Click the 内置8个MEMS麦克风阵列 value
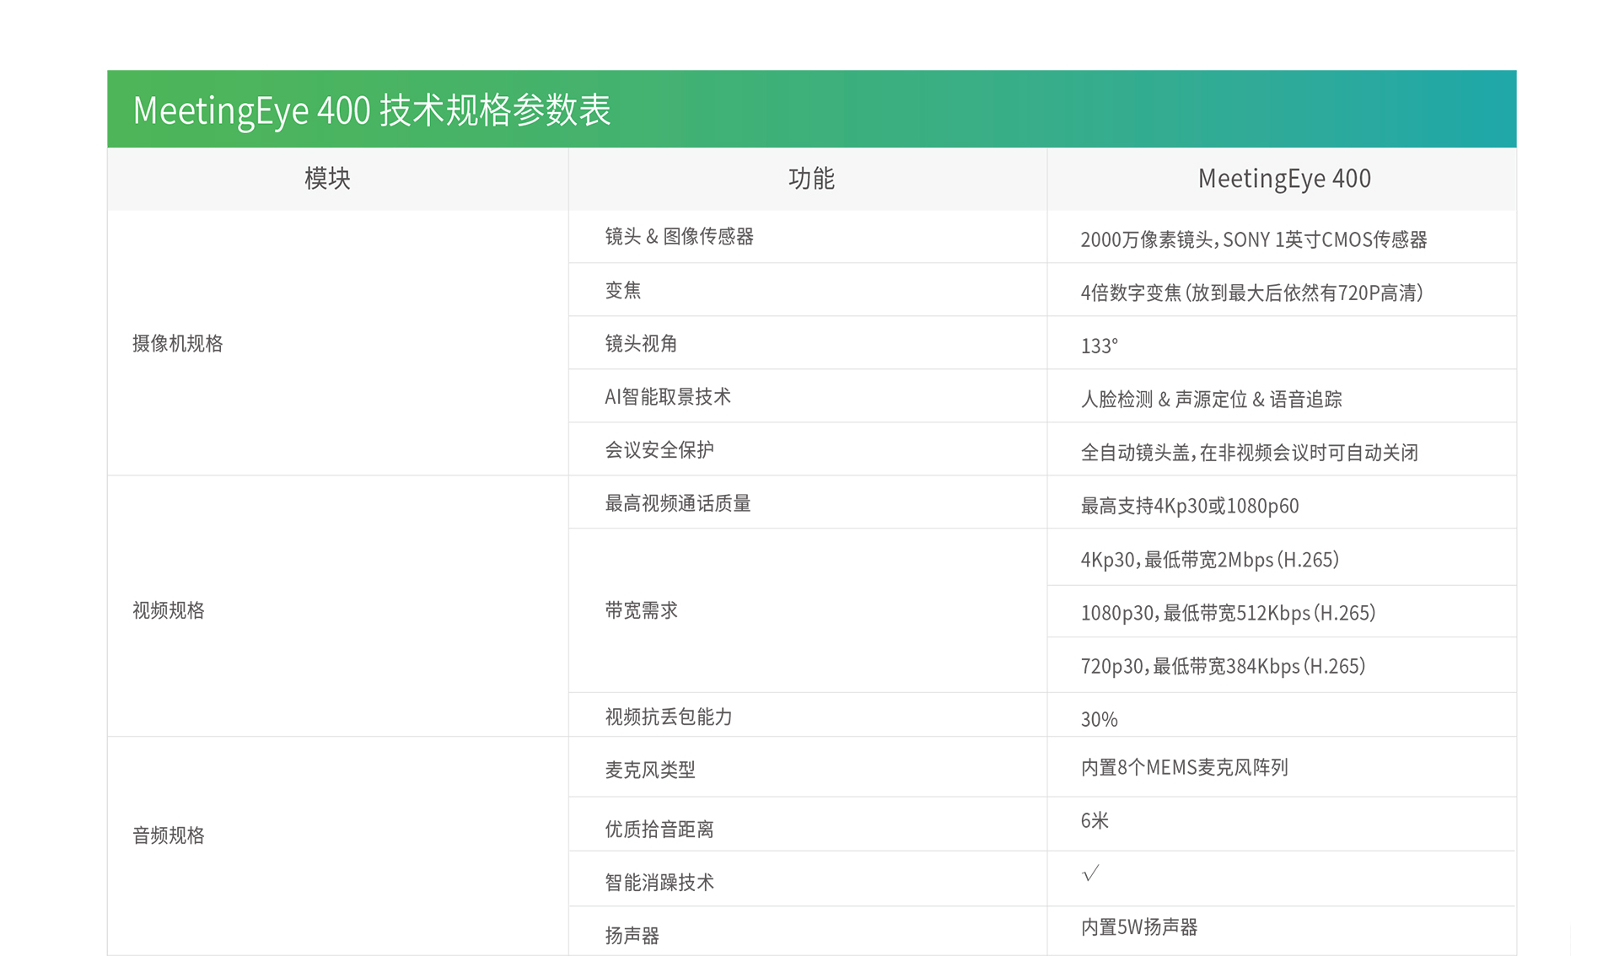This screenshot has width=1619, height=956. pos(1184,767)
